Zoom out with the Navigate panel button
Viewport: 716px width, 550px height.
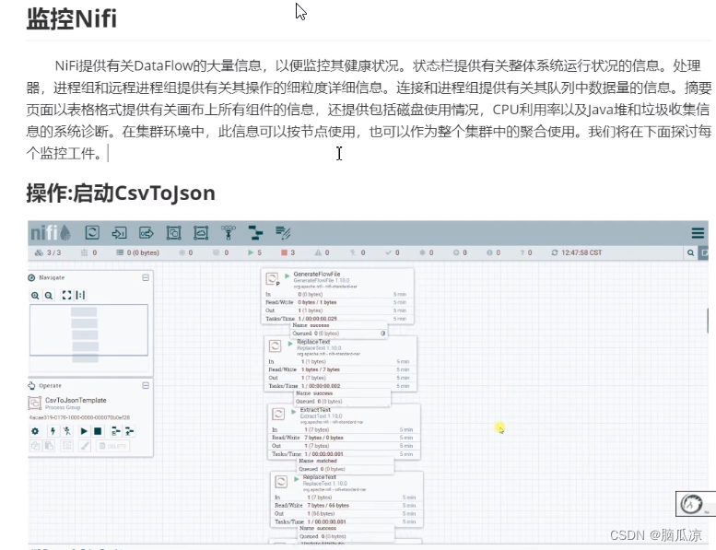49,296
